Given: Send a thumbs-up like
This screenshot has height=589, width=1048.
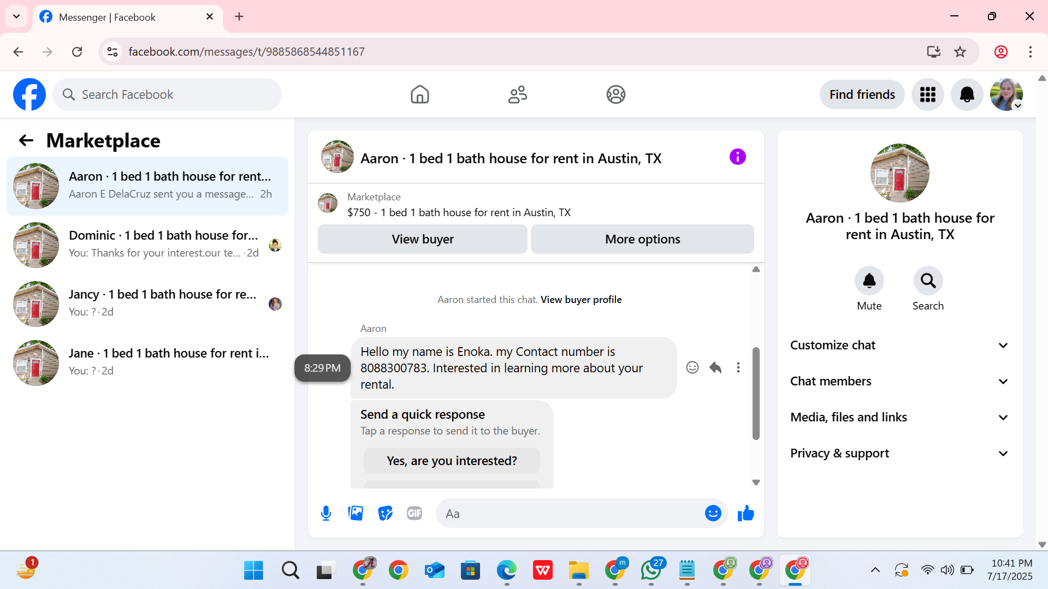Looking at the screenshot, I should tap(745, 513).
